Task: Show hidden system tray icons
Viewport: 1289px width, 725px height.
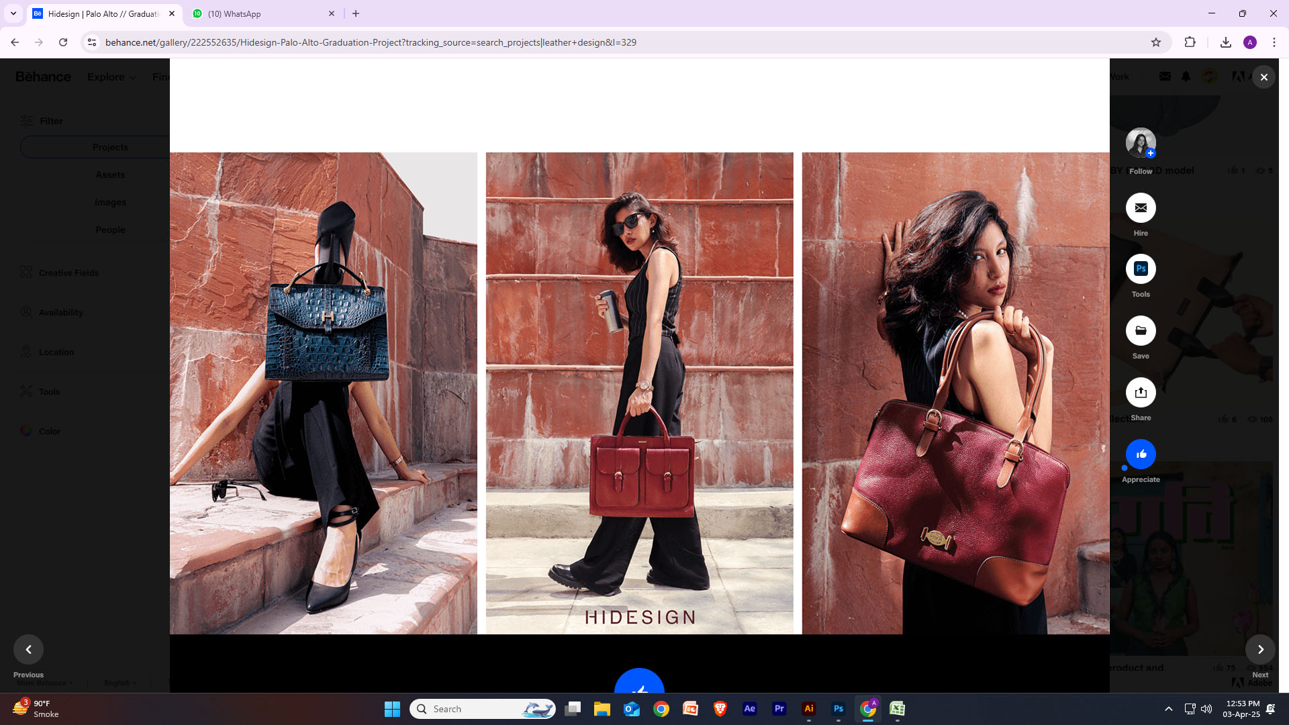Action: tap(1168, 709)
